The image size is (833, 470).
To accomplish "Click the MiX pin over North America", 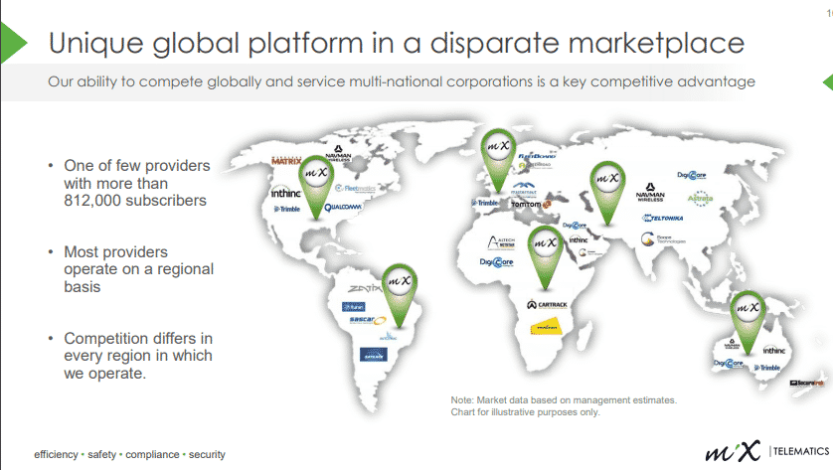I will pyautogui.click(x=316, y=187).
